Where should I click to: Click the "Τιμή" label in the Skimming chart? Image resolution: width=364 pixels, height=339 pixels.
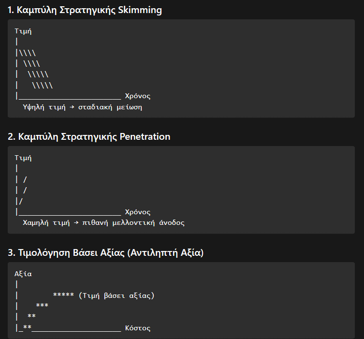[x=23, y=31]
